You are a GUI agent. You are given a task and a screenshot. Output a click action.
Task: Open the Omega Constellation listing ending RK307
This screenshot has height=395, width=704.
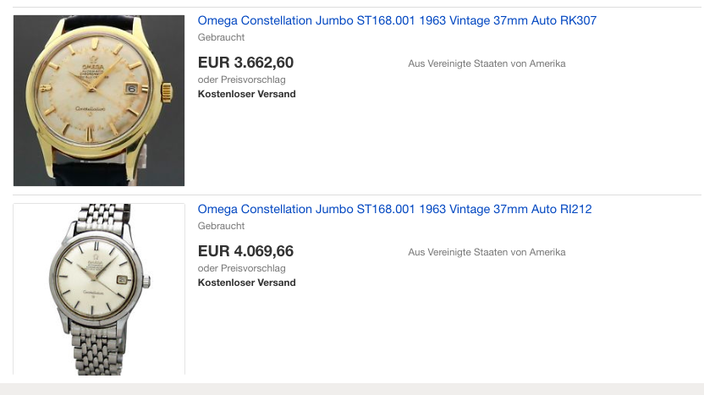pos(397,20)
